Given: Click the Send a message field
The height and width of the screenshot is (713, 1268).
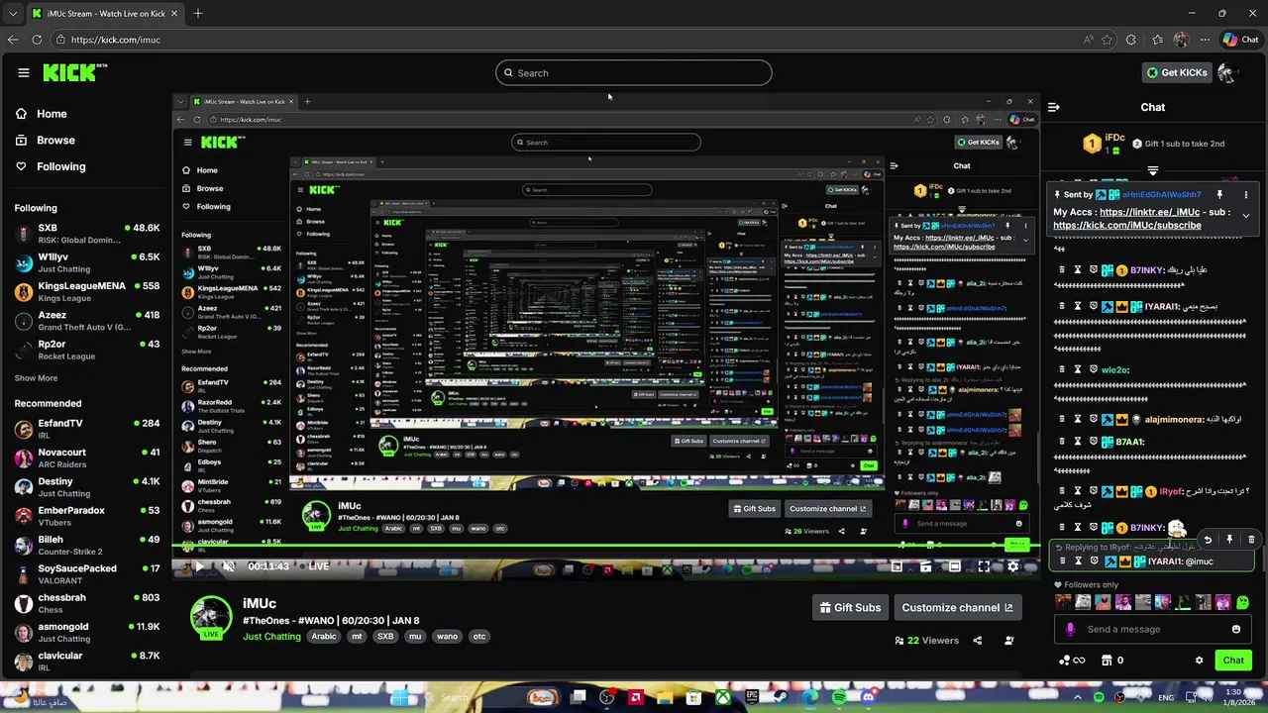Looking at the screenshot, I should click(x=1154, y=630).
